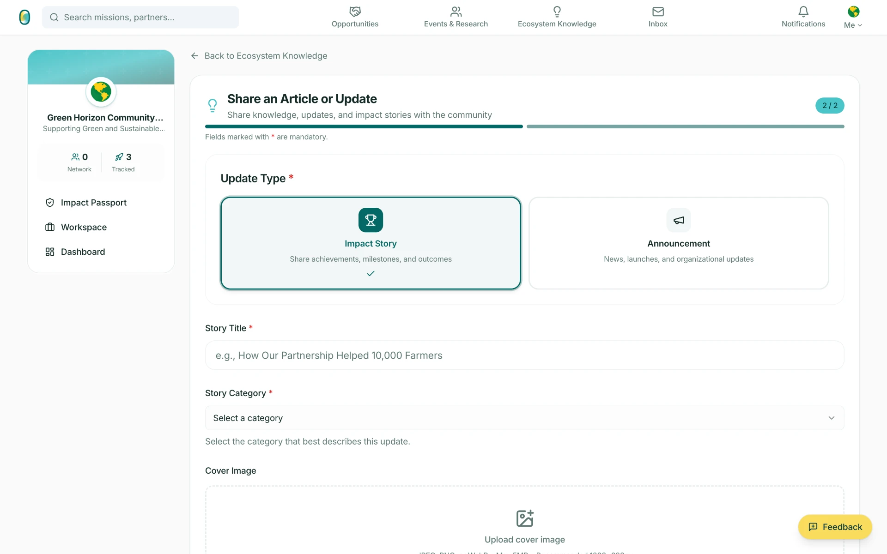887x554 pixels.
Task: Open Ecosystem Knowledge lightbulb icon
Action: pyautogui.click(x=557, y=12)
